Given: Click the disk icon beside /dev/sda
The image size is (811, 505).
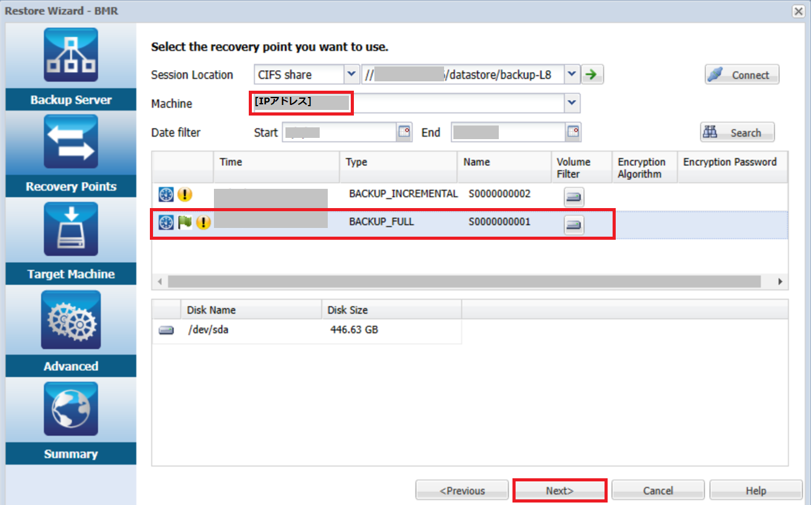Looking at the screenshot, I should [x=166, y=330].
